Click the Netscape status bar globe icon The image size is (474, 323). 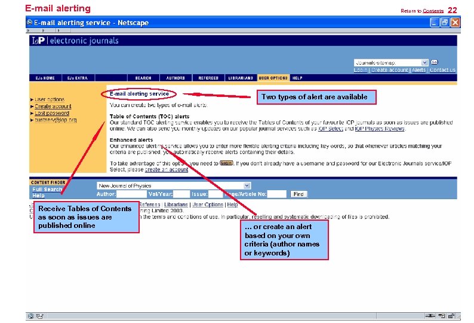click(x=30, y=316)
